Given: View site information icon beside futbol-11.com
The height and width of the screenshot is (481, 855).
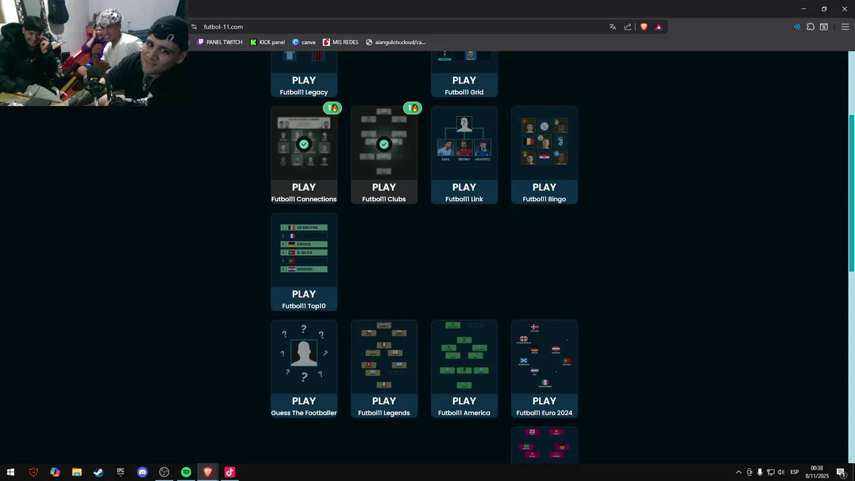Looking at the screenshot, I should pos(194,27).
